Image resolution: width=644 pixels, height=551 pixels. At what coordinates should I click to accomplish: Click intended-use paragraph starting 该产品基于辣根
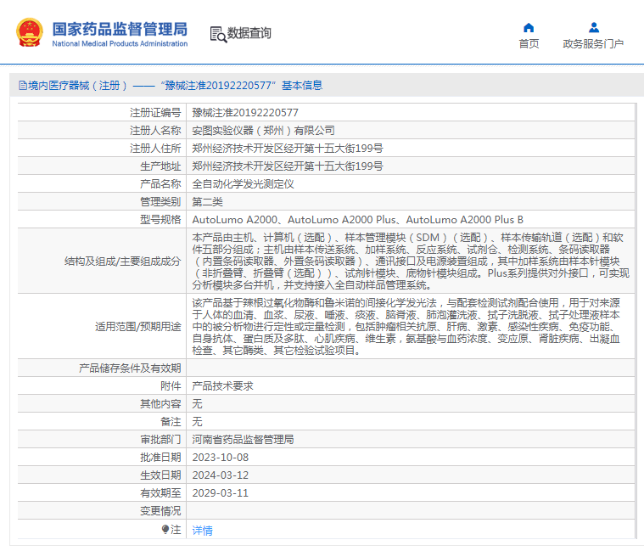406,327
